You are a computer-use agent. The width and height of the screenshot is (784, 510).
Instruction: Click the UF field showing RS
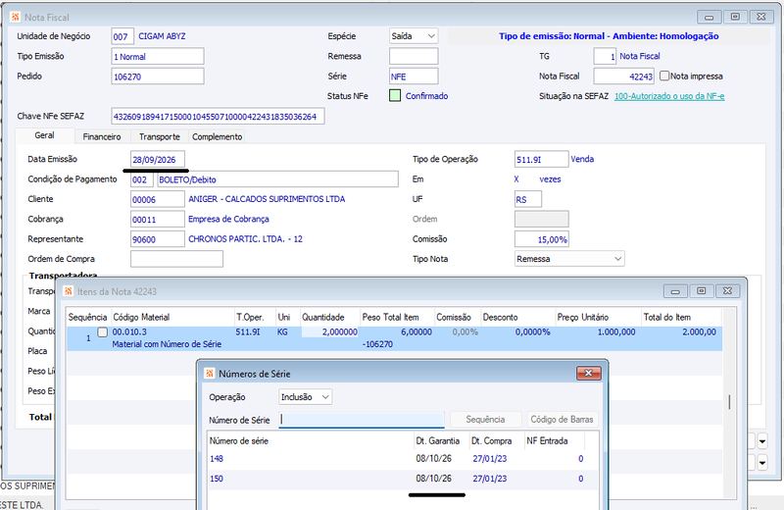tap(528, 199)
